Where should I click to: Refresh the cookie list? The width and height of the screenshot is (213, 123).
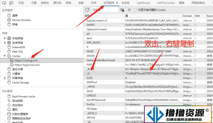[87, 10]
